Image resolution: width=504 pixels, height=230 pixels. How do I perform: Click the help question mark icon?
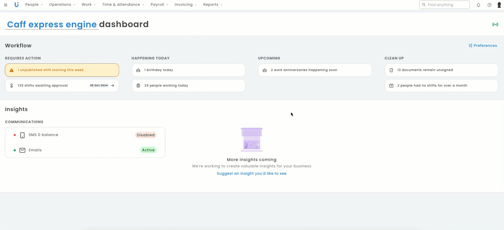[489, 5]
